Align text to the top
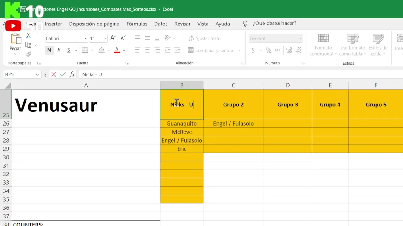The height and width of the screenshot is (226, 403). tap(138, 38)
